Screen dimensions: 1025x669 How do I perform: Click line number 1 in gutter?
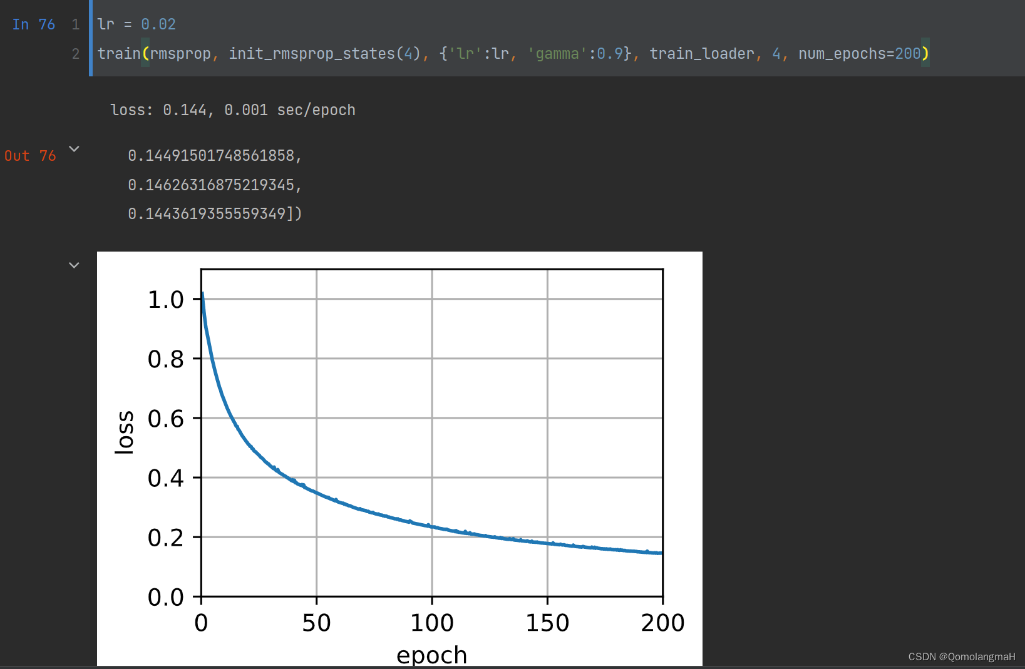point(76,24)
